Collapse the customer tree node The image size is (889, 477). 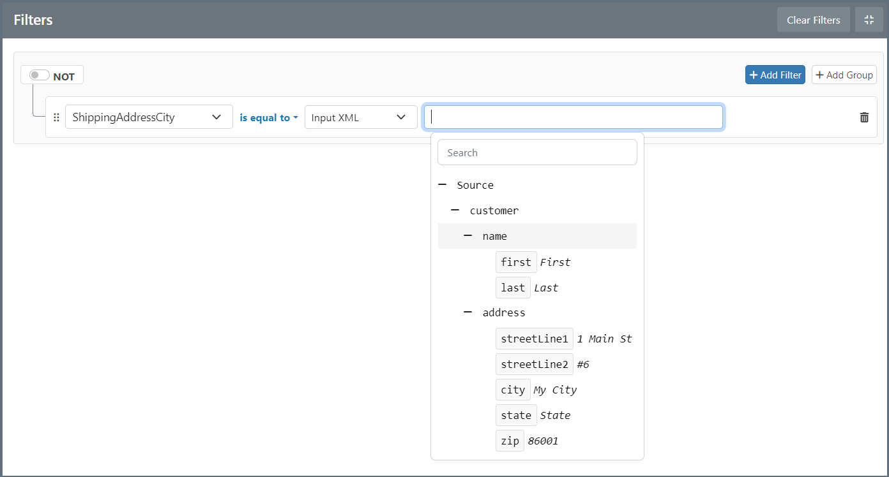[455, 210]
